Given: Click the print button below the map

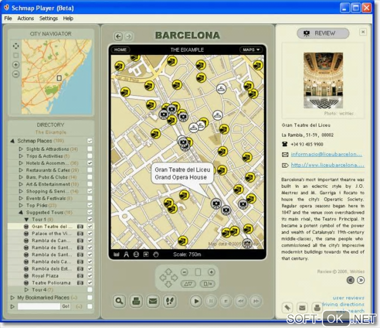Looking at the screenshot, I should coord(136,301).
